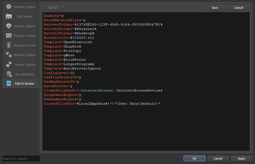Click the Program Control icon
The width and height of the screenshot is (255, 164).
(9, 35)
